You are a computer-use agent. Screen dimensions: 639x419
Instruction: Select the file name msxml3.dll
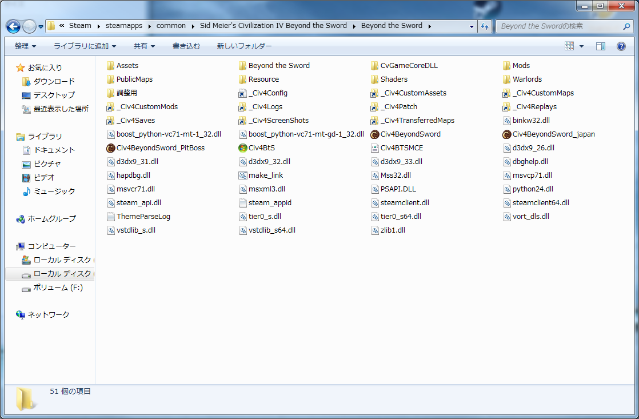[x=267, y=189]
